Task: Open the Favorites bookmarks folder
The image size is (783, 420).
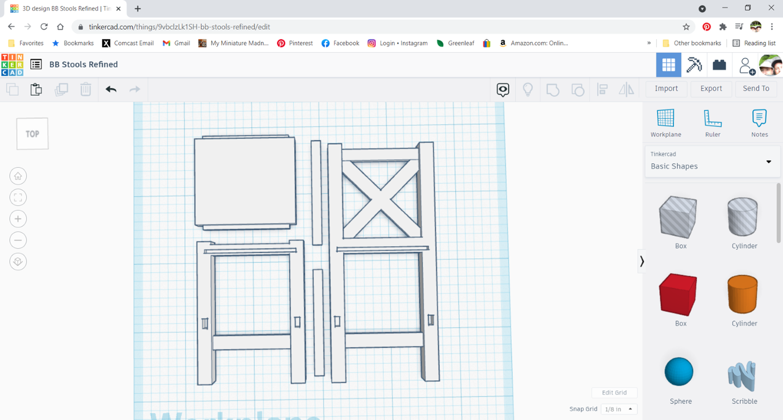Action: click(26, 43)
